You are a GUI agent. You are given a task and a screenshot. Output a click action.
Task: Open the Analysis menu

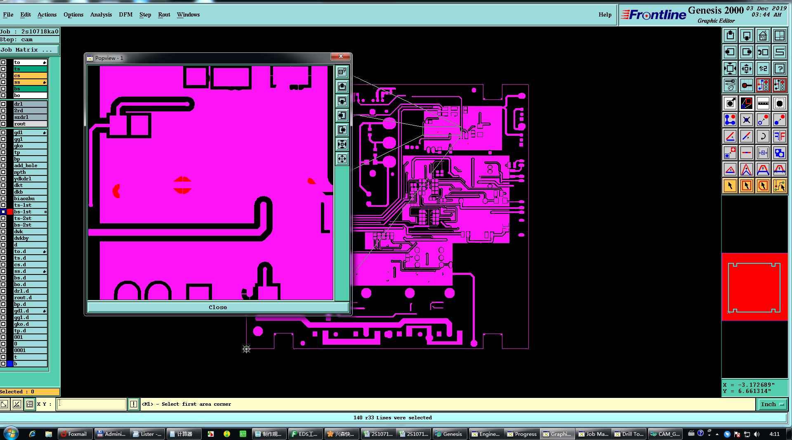101,14
